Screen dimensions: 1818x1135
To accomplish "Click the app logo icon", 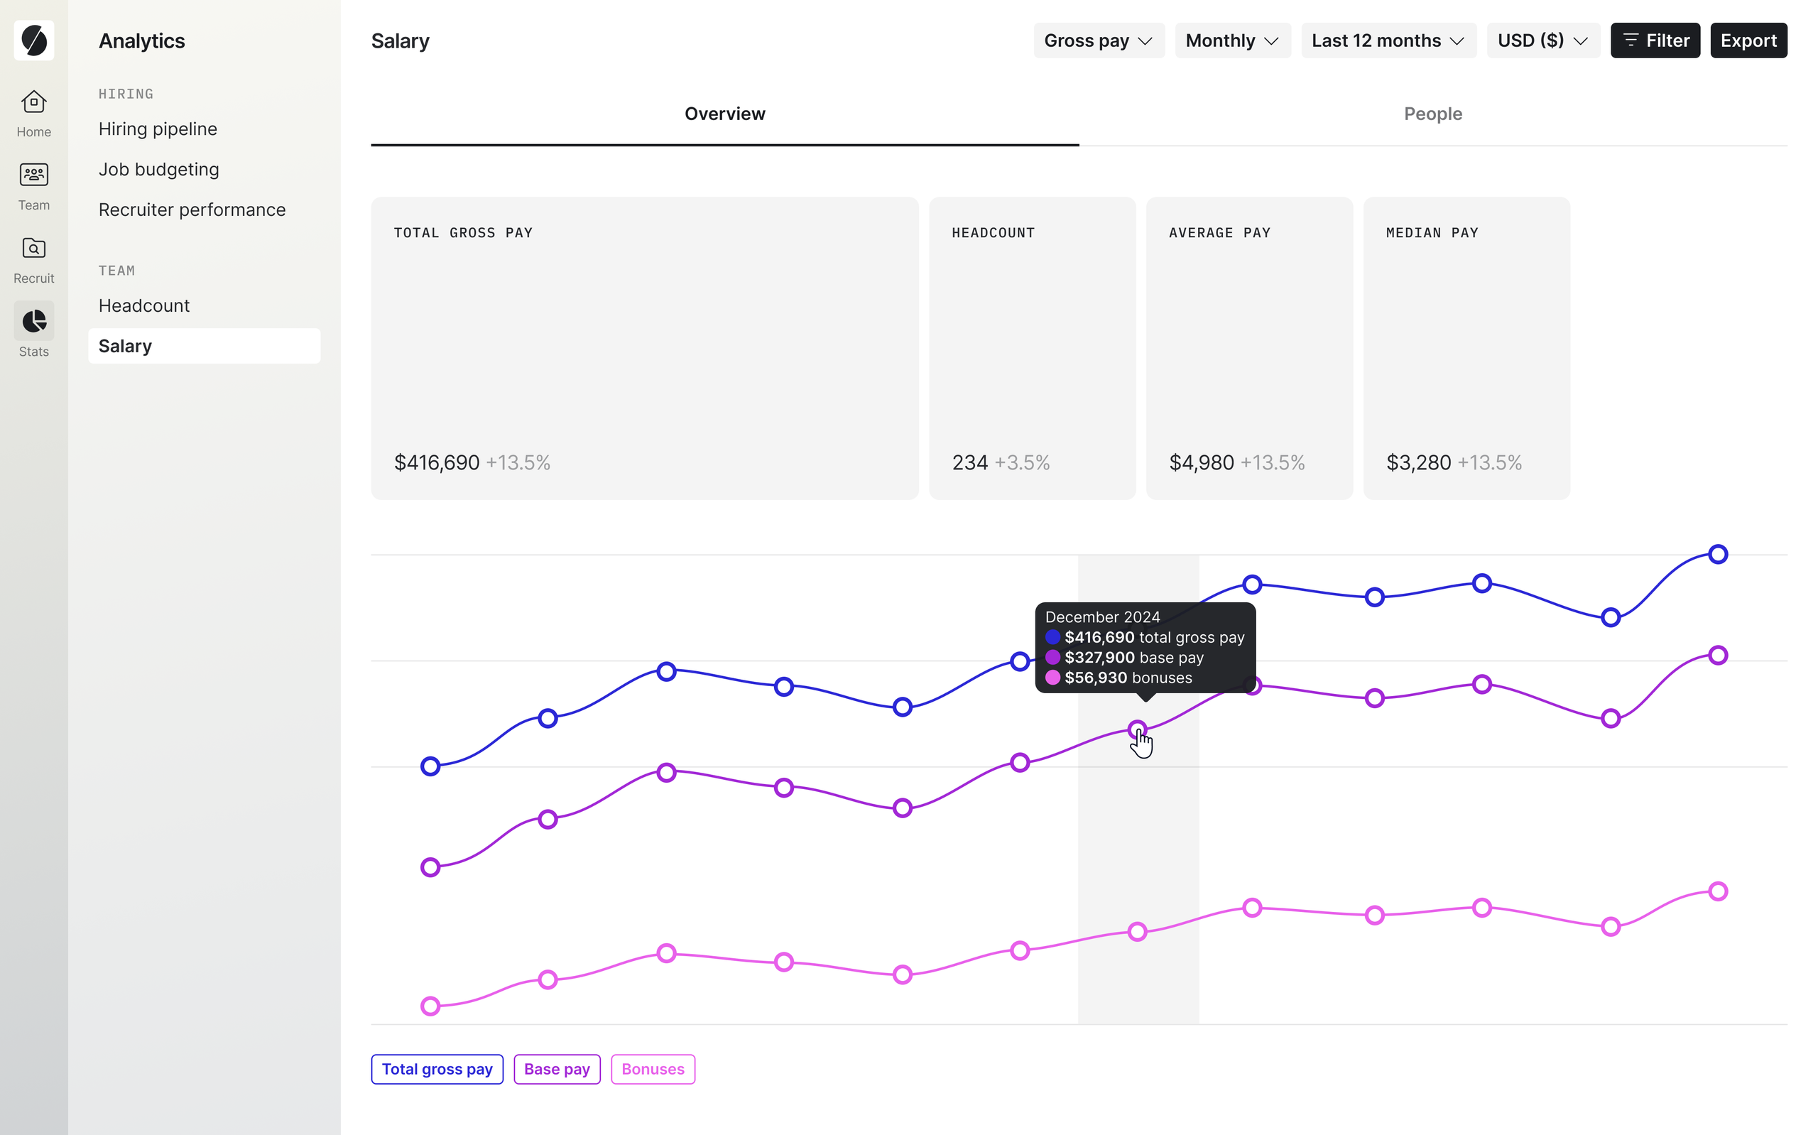I will [x=34, y=40].
